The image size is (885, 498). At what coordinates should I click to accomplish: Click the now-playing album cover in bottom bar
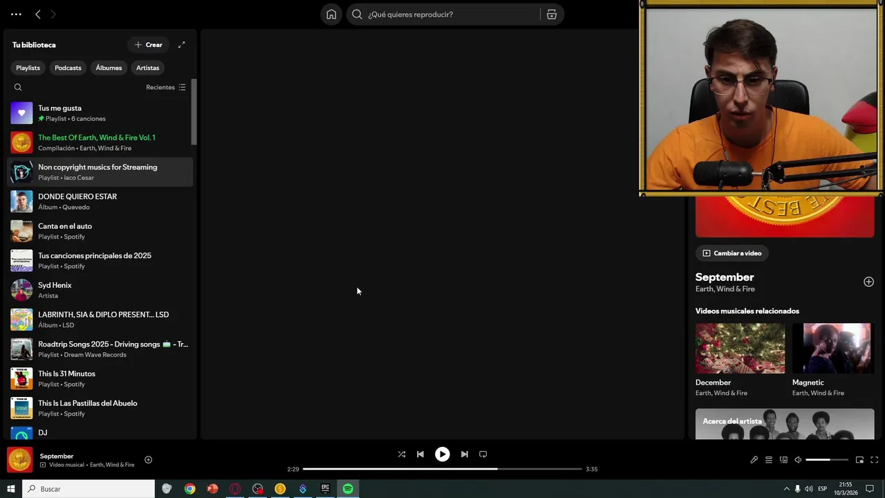pyautogui.click(x=19, y=460)
